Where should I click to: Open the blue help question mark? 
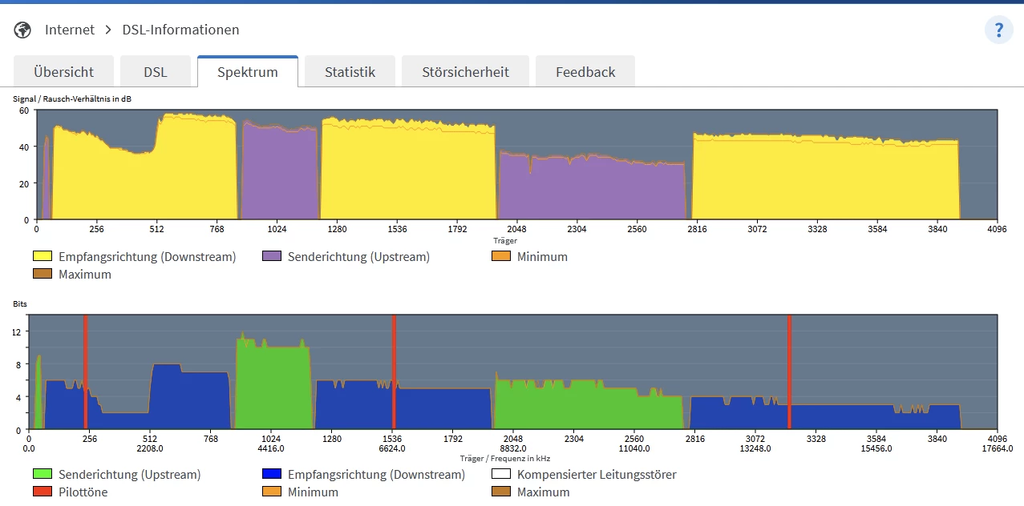point(998,30)
